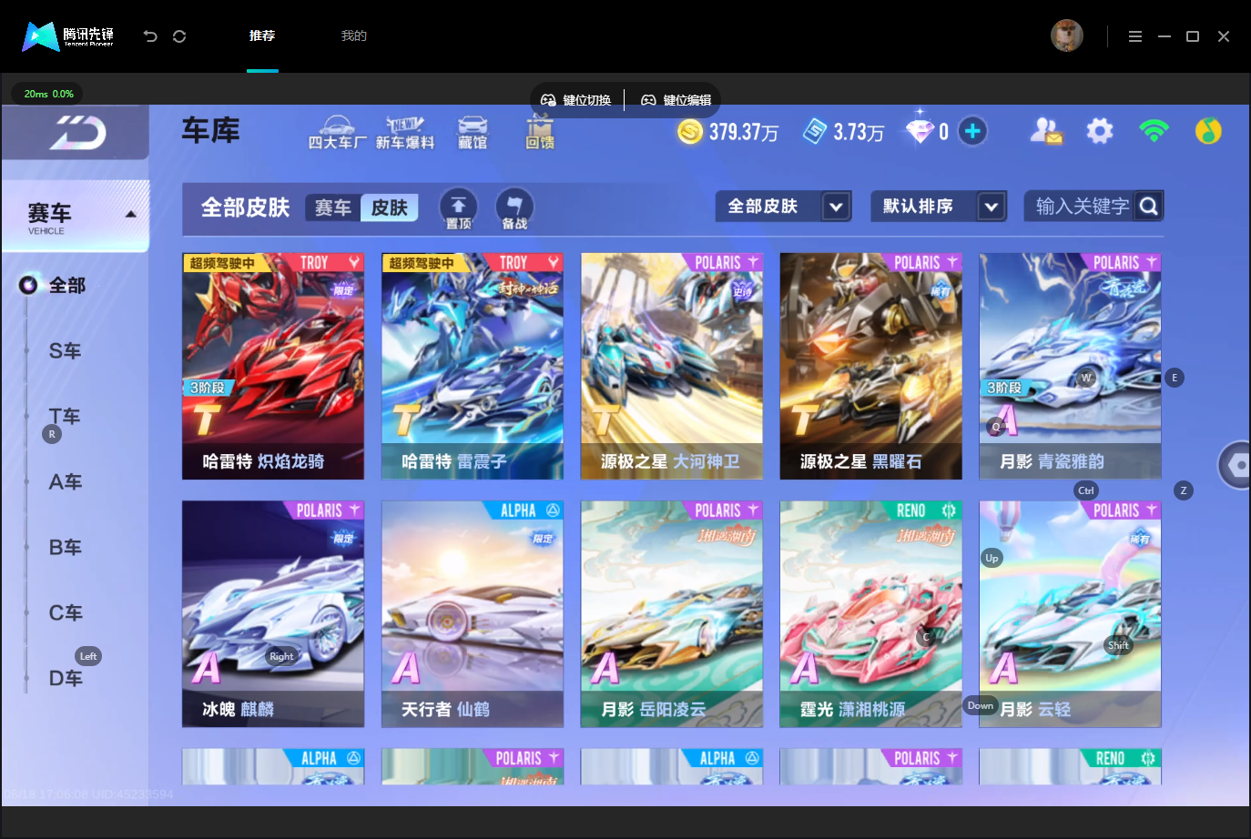The height and width of the screenshot is (839, 1251).
Task: Open the 源极之星 大河神卫 skin card
Action: pos(672,366)
